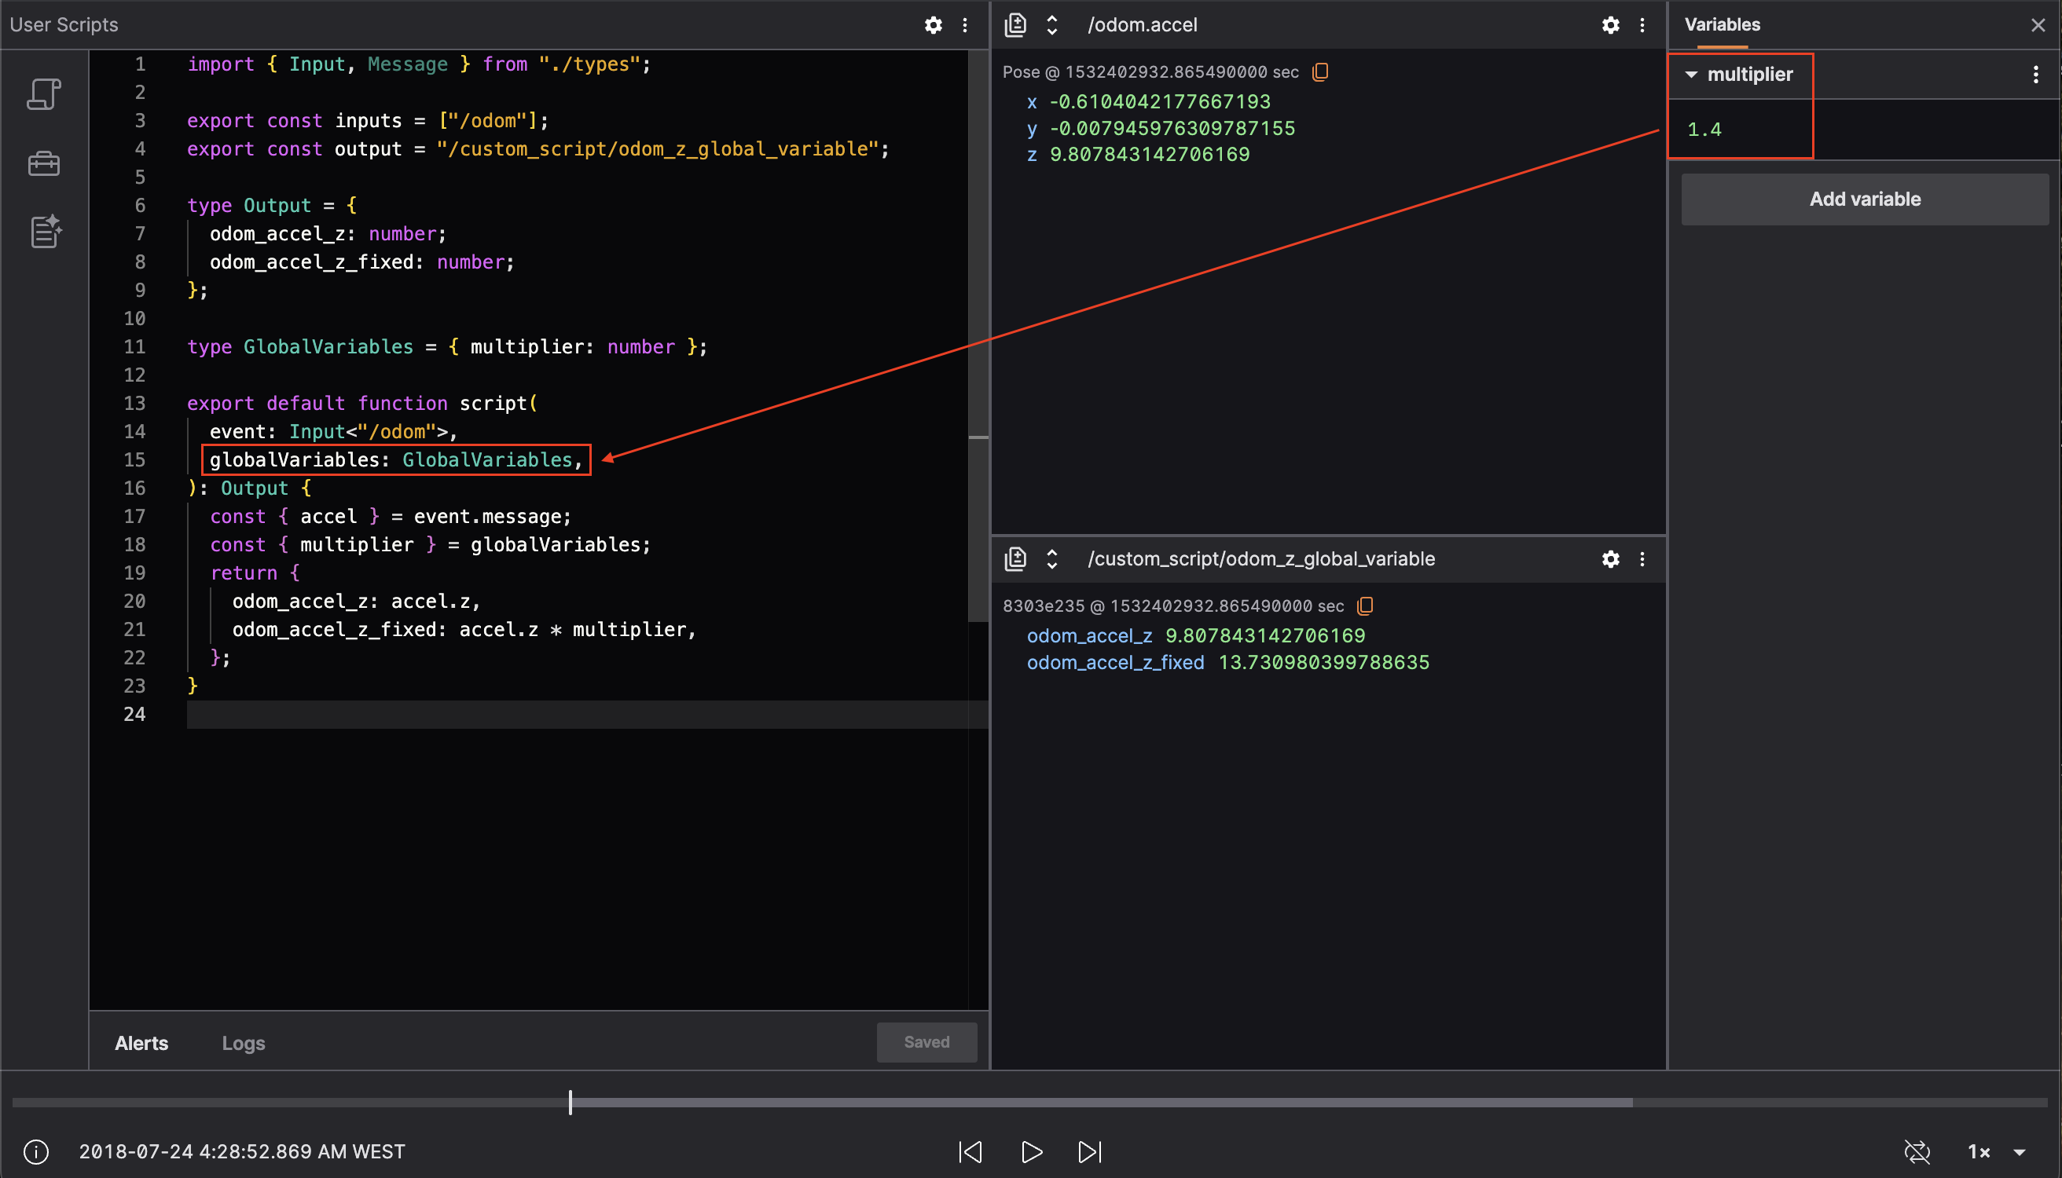Screen dimensions: 2062x1178
Task: Seek forward one step
Action: [x=1090, y=1151]
